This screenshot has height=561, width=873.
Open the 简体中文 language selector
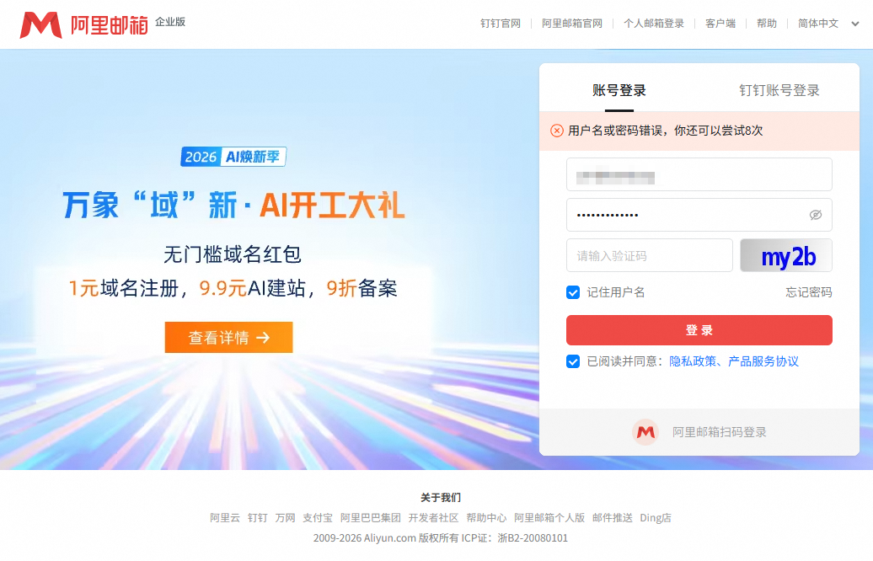click(x=818, y=24)
